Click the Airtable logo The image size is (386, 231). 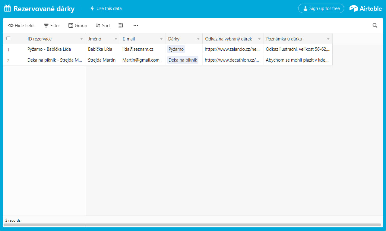(365, 8)
